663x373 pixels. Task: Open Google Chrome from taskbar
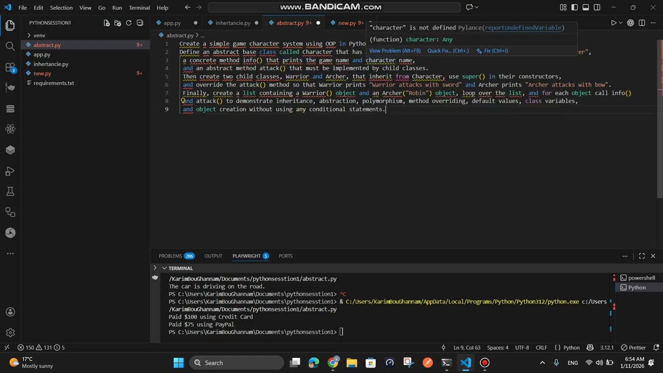333,363
